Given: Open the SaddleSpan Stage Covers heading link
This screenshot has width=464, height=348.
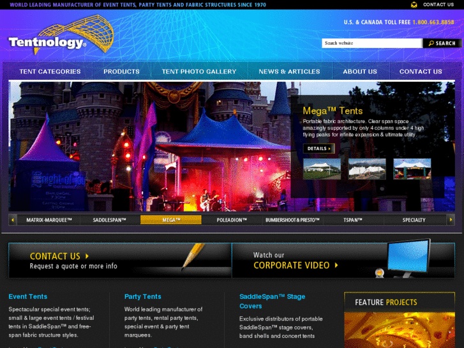Looking at the screenshot, I should tap(273, 301).
